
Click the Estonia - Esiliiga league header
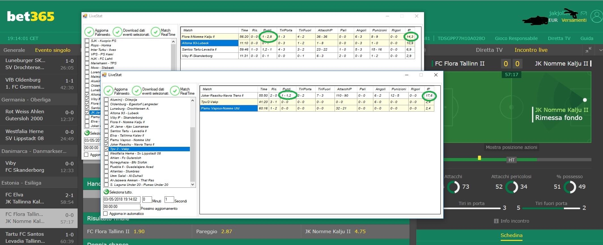39,183
